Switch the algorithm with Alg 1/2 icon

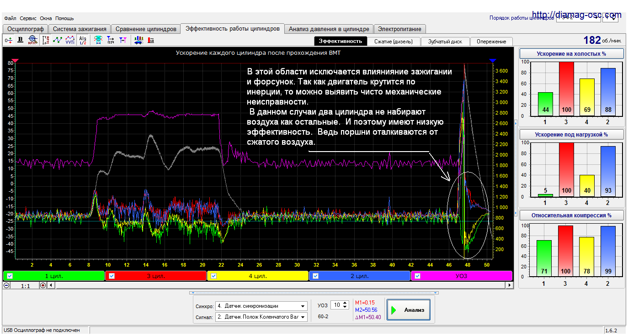(83, 40)
